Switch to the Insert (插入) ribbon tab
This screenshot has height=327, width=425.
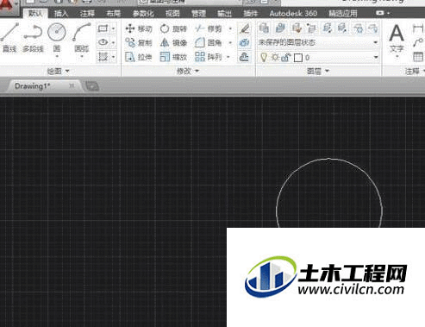[61, 13]
